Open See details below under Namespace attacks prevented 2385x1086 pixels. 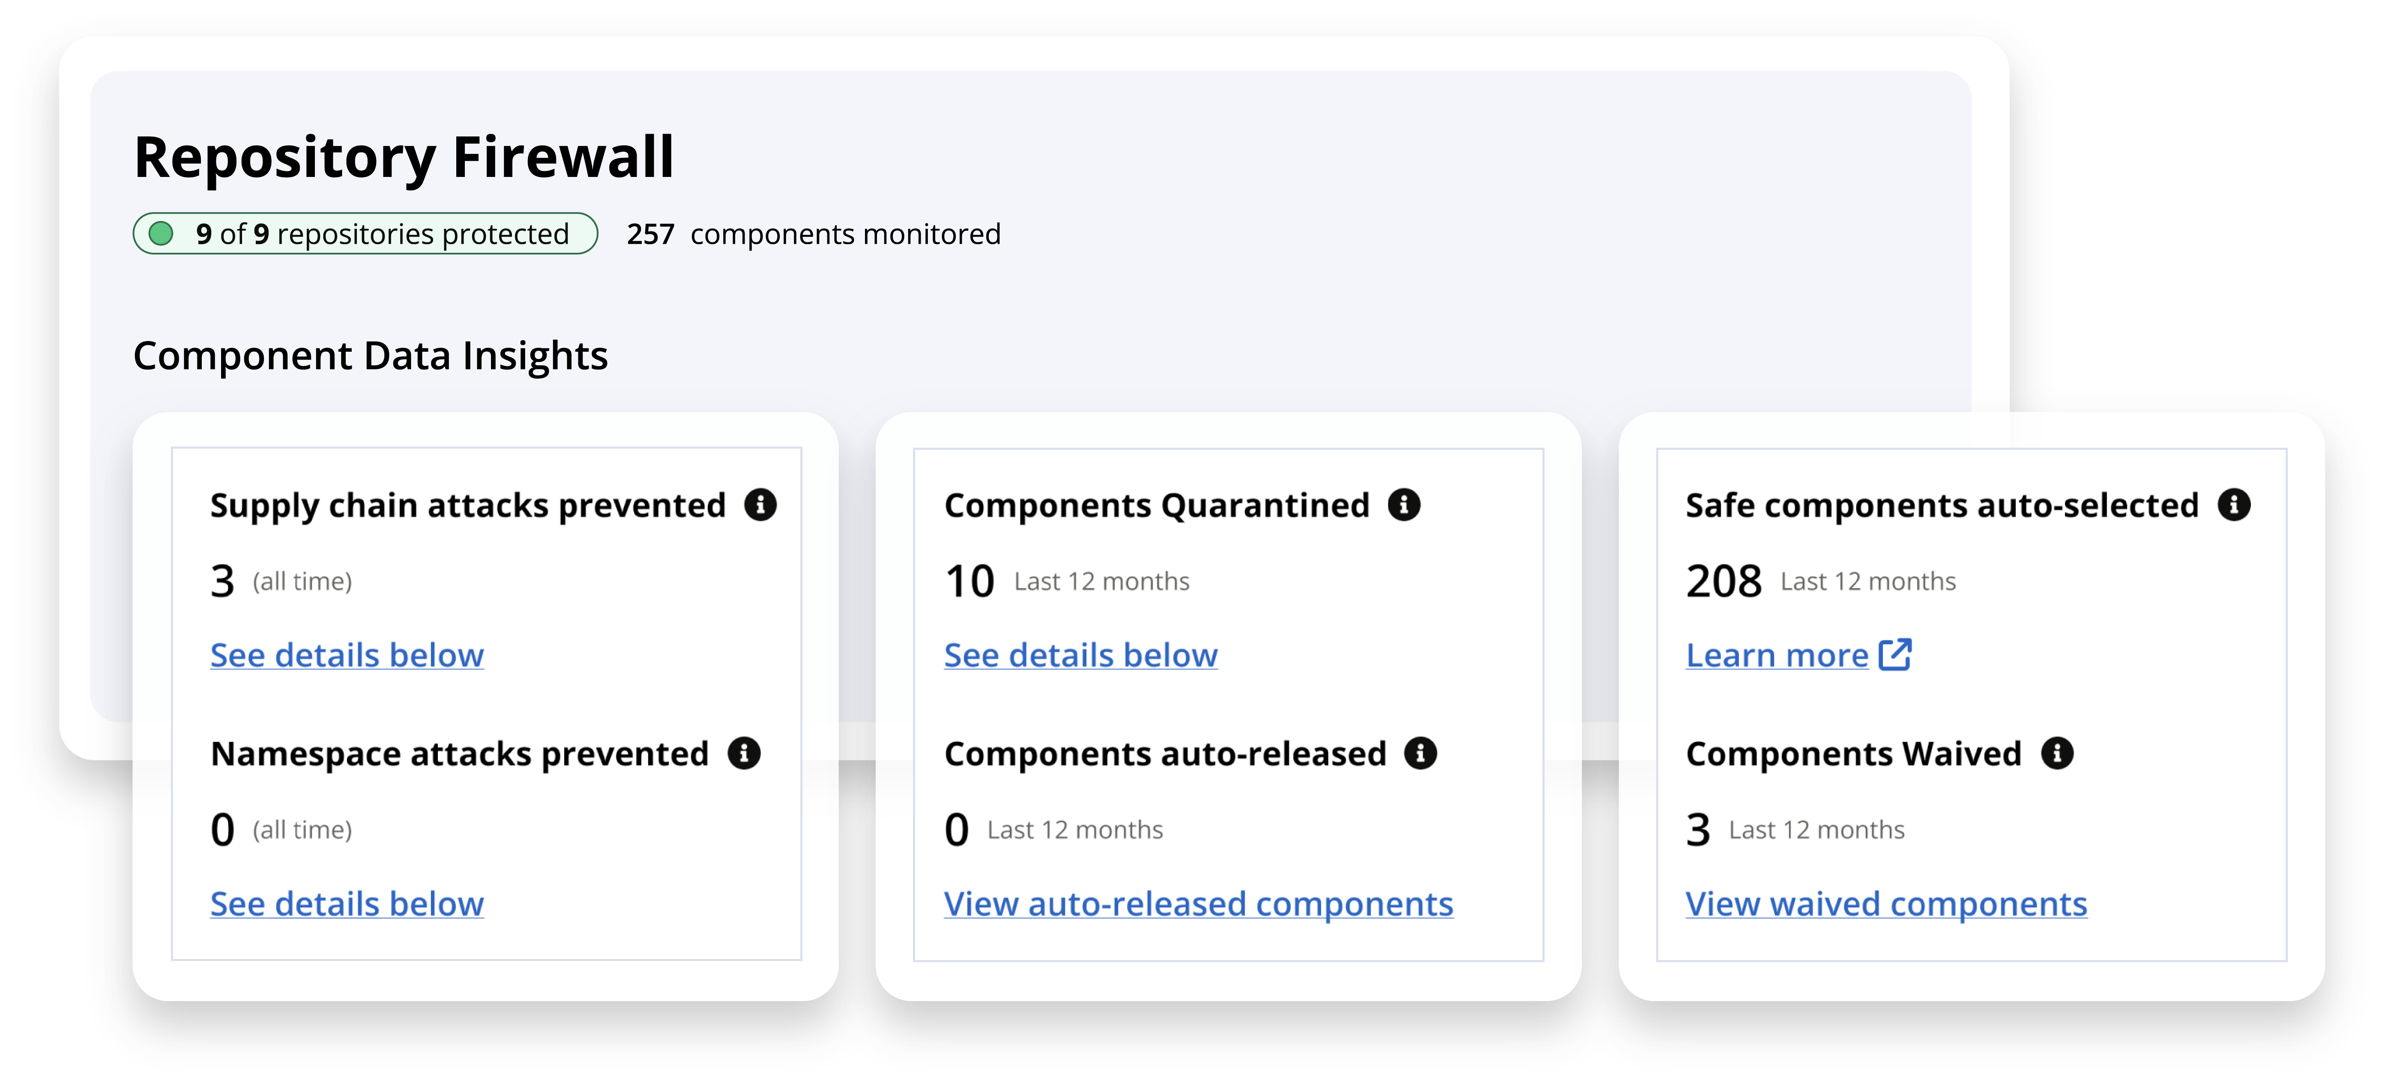pos(346,903)
